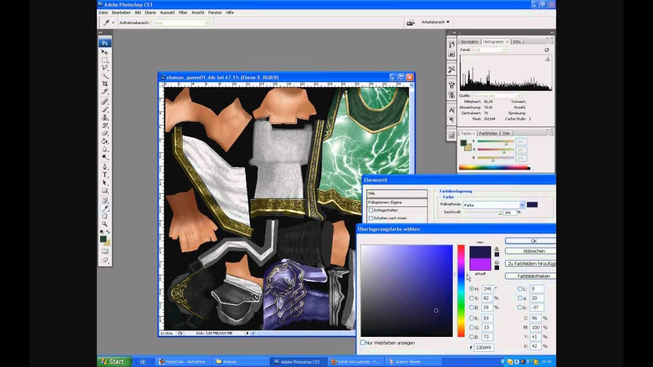Viewport: 653px width, 367px height.
Task: Select the Zoom tool
Action: (x=105, y=224)
